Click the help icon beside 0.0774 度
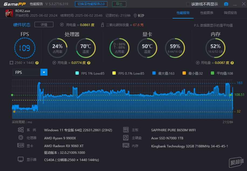This screenshot has width=247, height=171. (89, 63)
